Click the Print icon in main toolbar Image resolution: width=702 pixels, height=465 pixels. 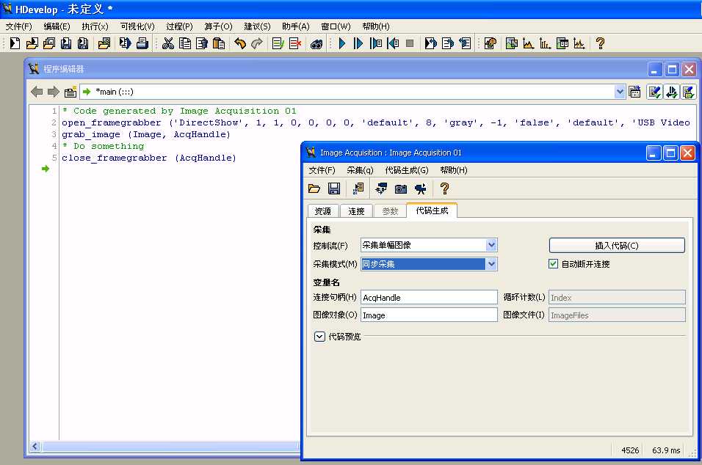tap(142, 43)
